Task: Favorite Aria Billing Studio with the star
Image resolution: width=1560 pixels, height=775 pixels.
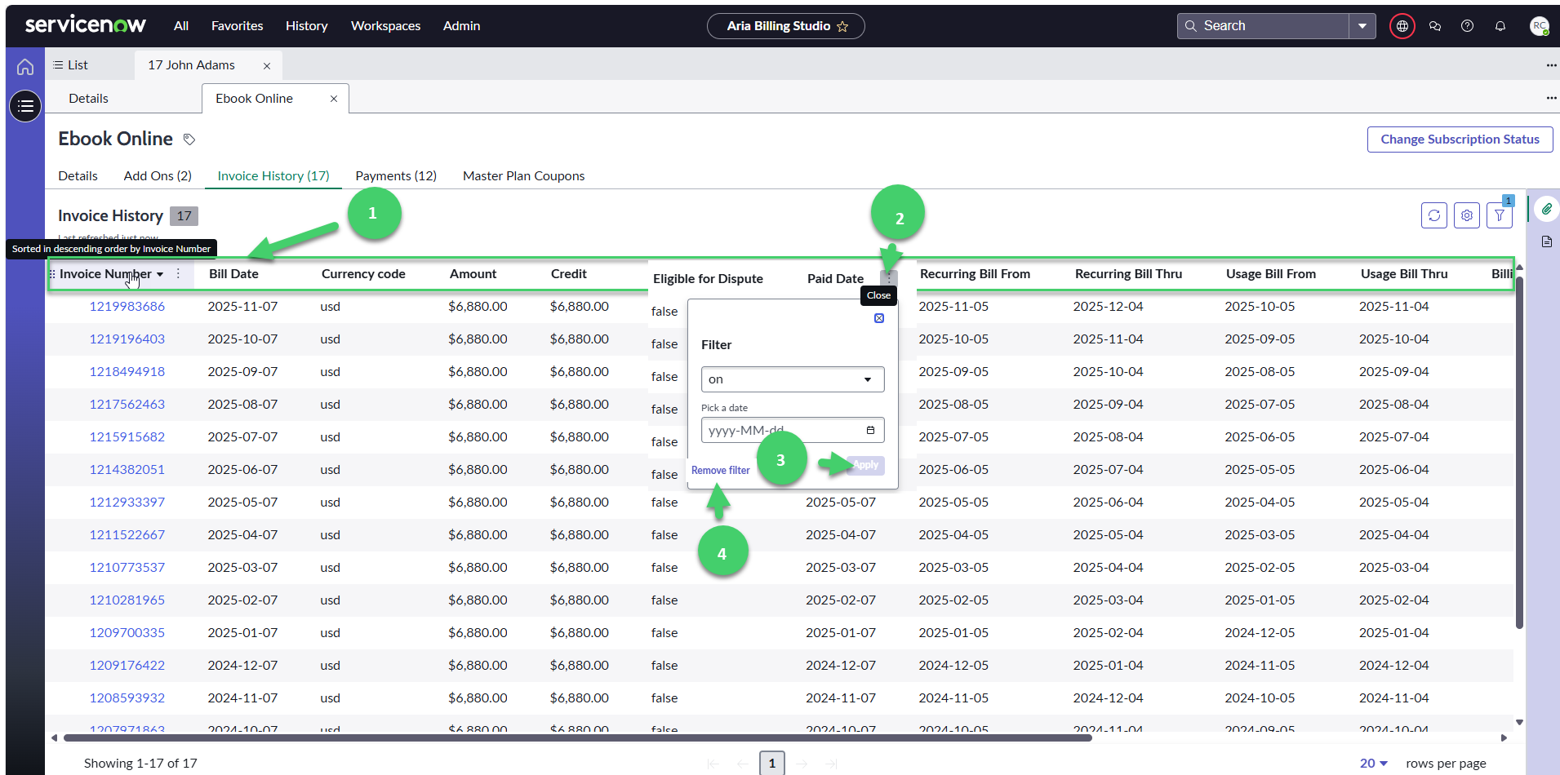Action: point(842,26)
